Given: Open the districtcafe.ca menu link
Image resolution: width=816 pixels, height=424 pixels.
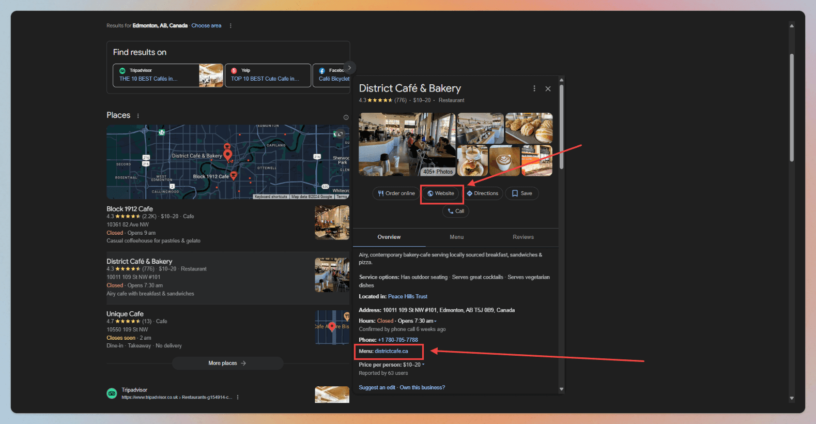Looking at the screenshot, I should coord(391,351).
